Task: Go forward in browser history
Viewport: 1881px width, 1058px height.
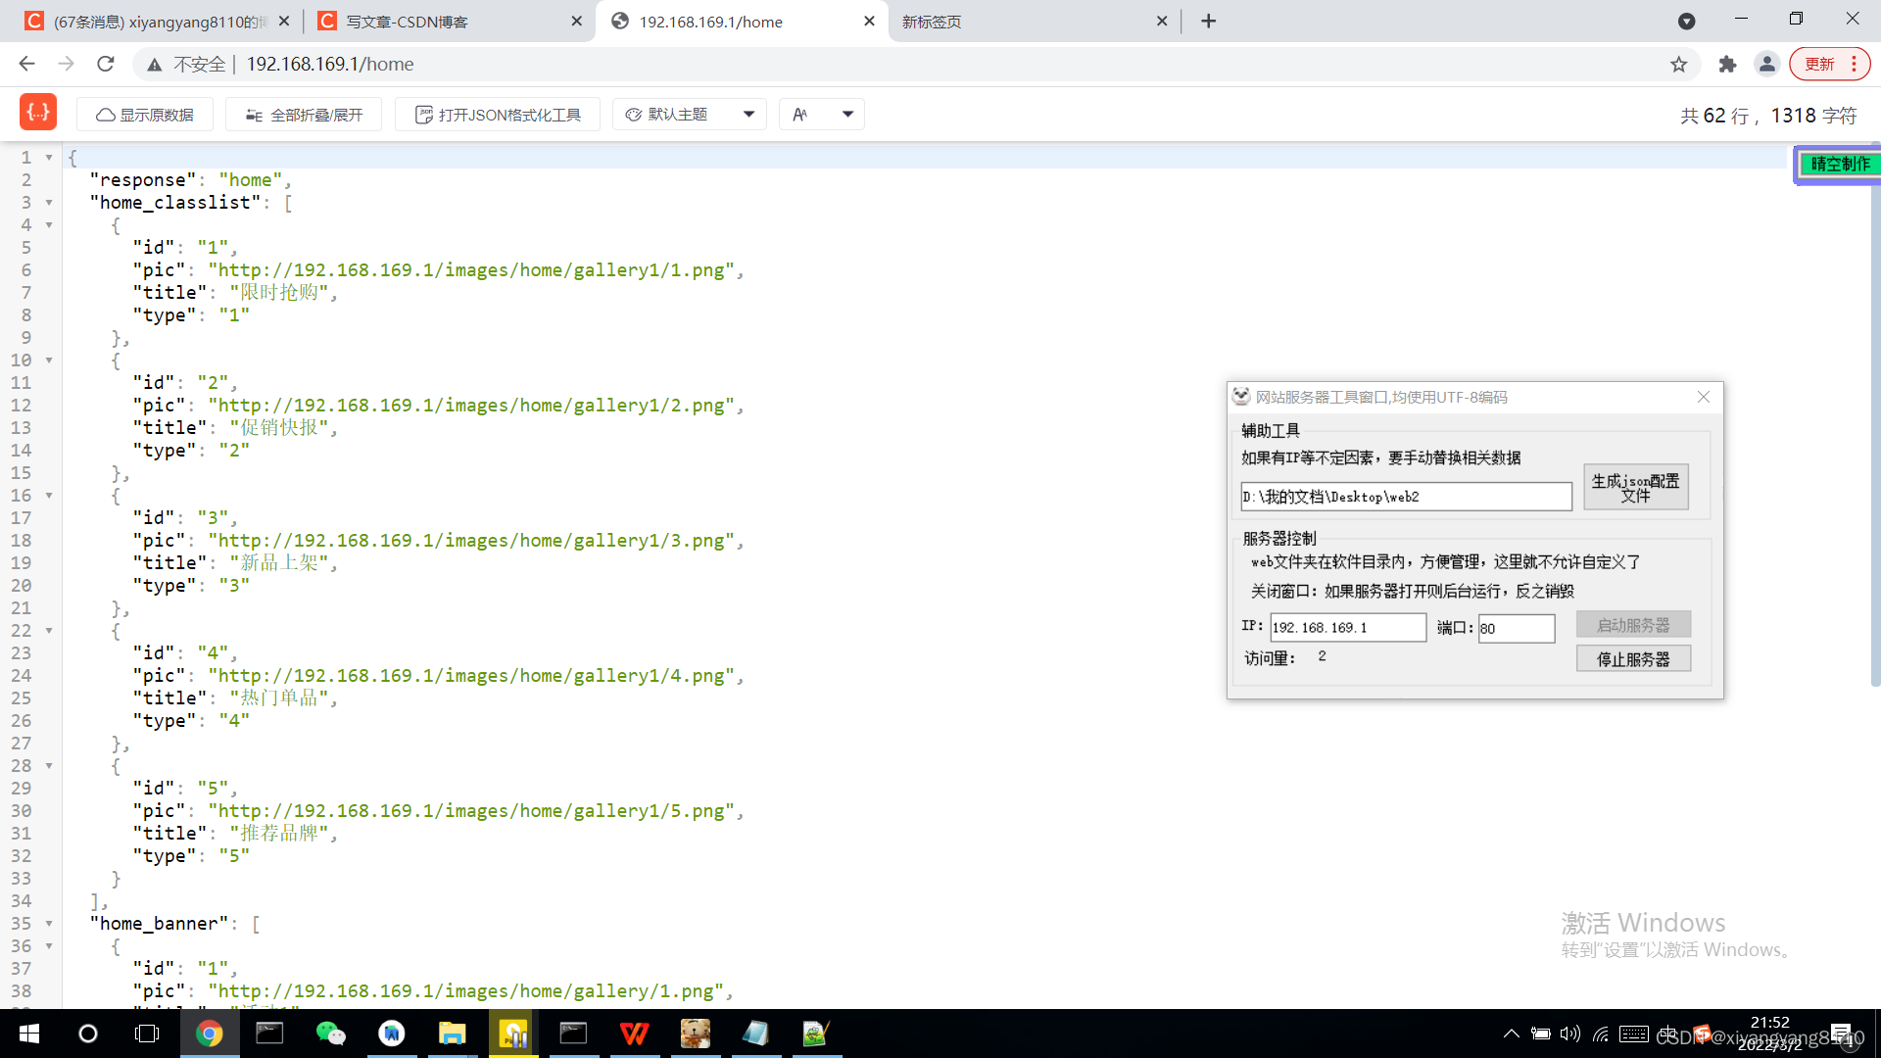Action: (x=66, y=64)
